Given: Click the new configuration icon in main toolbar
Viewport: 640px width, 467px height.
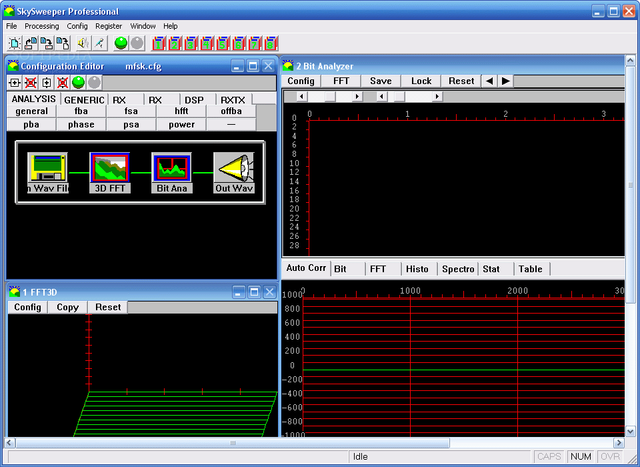Looking at the screenshot, I should point(15,43).
